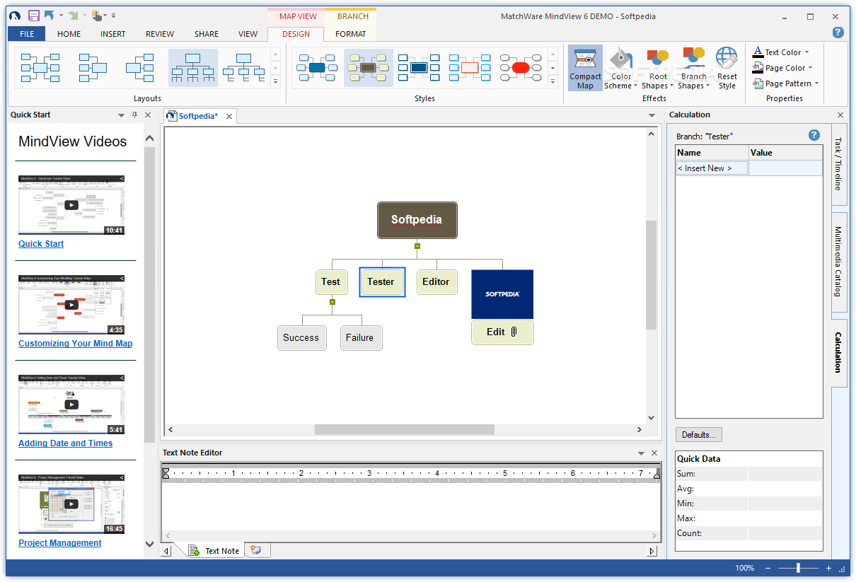Apply the brown and beige map style
856x582 pixels.
[x=368, y=68]
